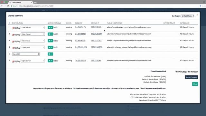Select private IP 172.31.121.48
The image size is (206, 116).
tap(96, 27)
